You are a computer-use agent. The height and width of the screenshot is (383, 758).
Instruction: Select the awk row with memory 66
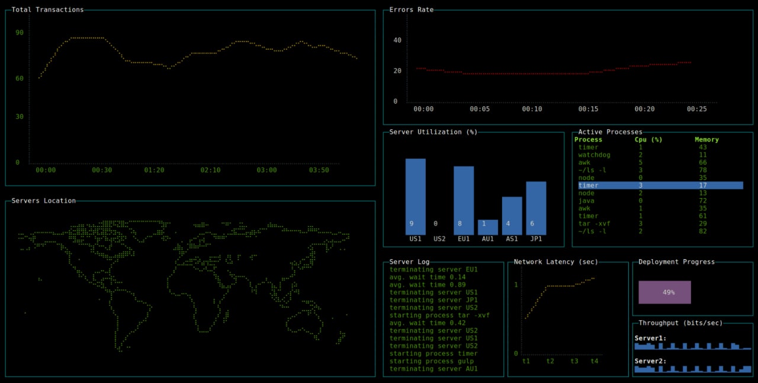click(660, 162)
